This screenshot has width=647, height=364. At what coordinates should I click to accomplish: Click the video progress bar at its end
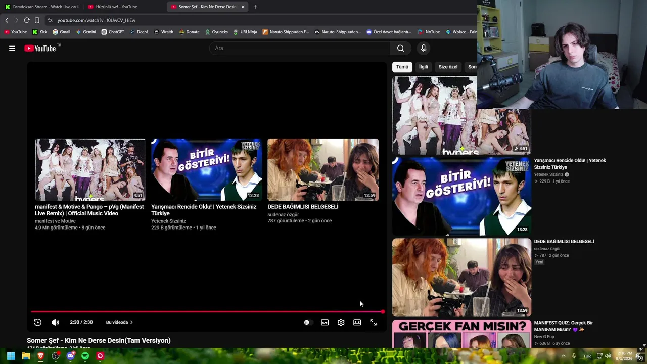tap(383, 312)
